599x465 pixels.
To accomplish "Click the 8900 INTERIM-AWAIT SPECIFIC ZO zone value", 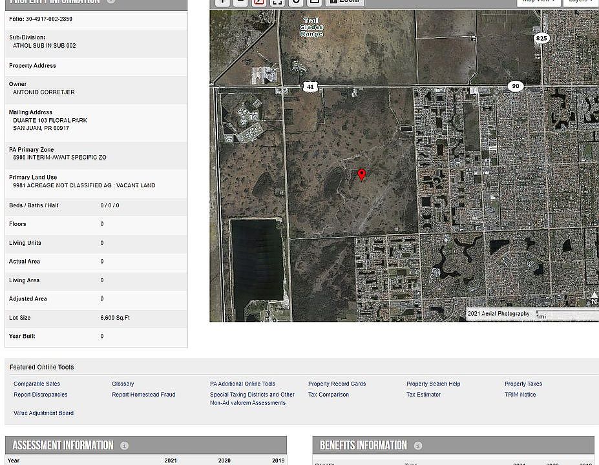I will (x=59, y=158).
